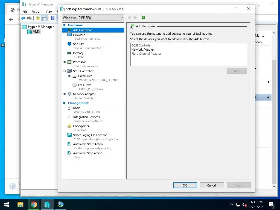The width and height of the screenshot is (280, 210).
Task: Click the previous setting arrow
Action: tap(129, 17)
